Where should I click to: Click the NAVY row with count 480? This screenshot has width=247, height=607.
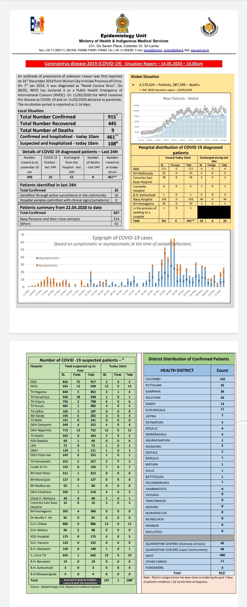(x=189, y=556)
